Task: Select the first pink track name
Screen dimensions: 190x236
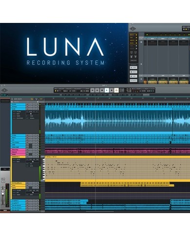Action: 18,150
